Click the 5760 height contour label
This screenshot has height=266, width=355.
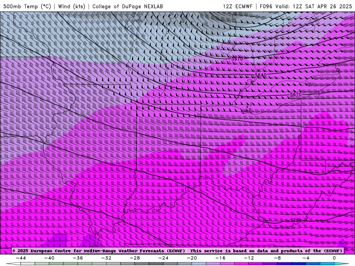296,220
